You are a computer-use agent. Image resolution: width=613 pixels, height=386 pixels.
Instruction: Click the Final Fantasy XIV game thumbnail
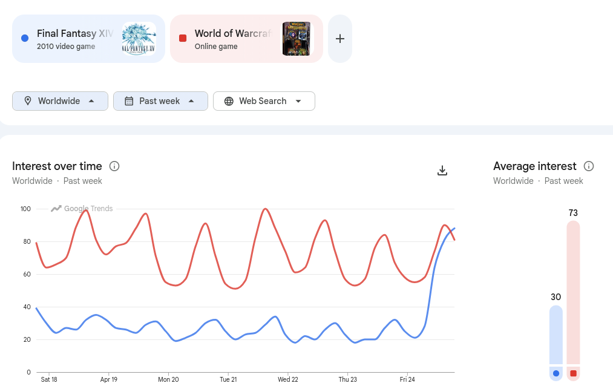[139, 39]
